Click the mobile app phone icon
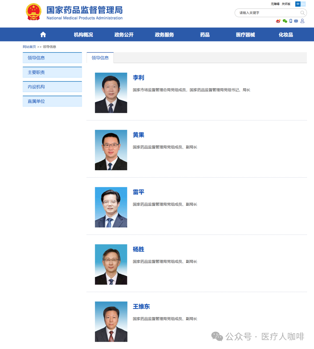The width and height of the screenshot is (314, 349). click(291, 21)
